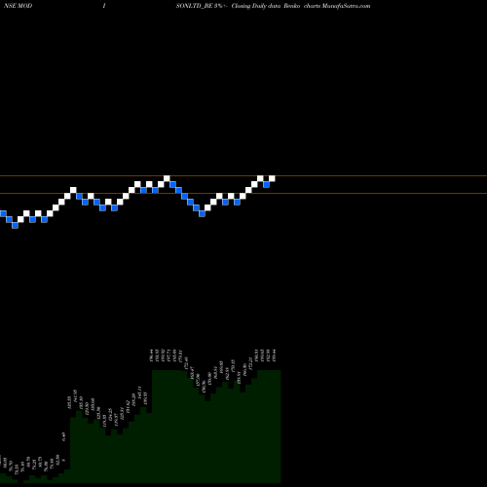The height and width of the screenshot is (487, 487).
Task: Click the "NSE MOD" title text
Action: point(18,6)
